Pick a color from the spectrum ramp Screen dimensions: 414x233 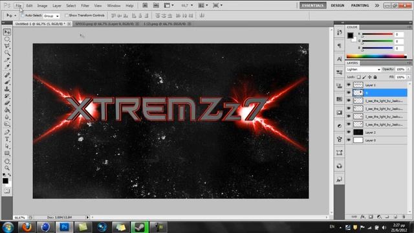(376, 56)
